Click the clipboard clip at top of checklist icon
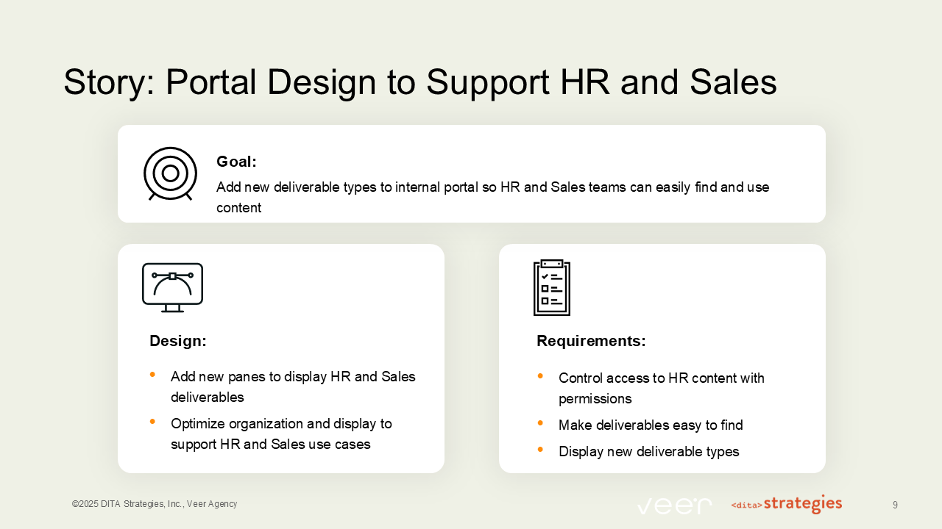Viewport: 942px width, 529px height. coord(551,263)
